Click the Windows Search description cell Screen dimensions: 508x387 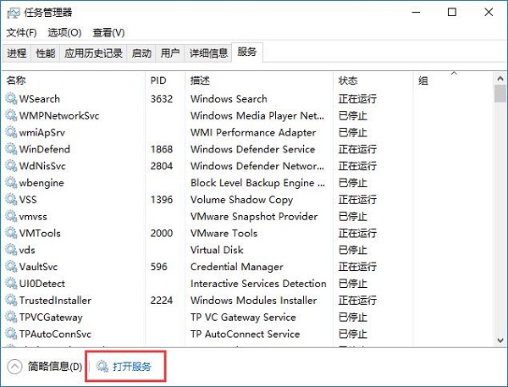point(229,98)
